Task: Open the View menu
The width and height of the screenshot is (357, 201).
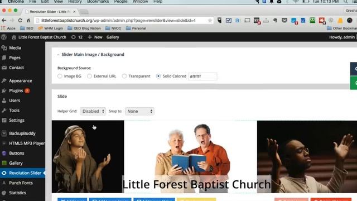Action: coord(58,2)
